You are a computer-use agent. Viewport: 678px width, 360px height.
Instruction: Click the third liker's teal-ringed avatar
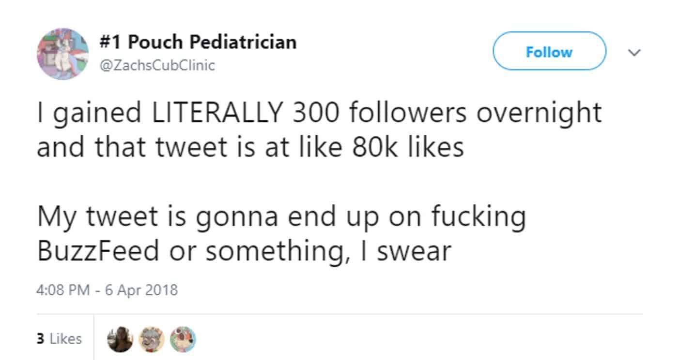point(183,339)
